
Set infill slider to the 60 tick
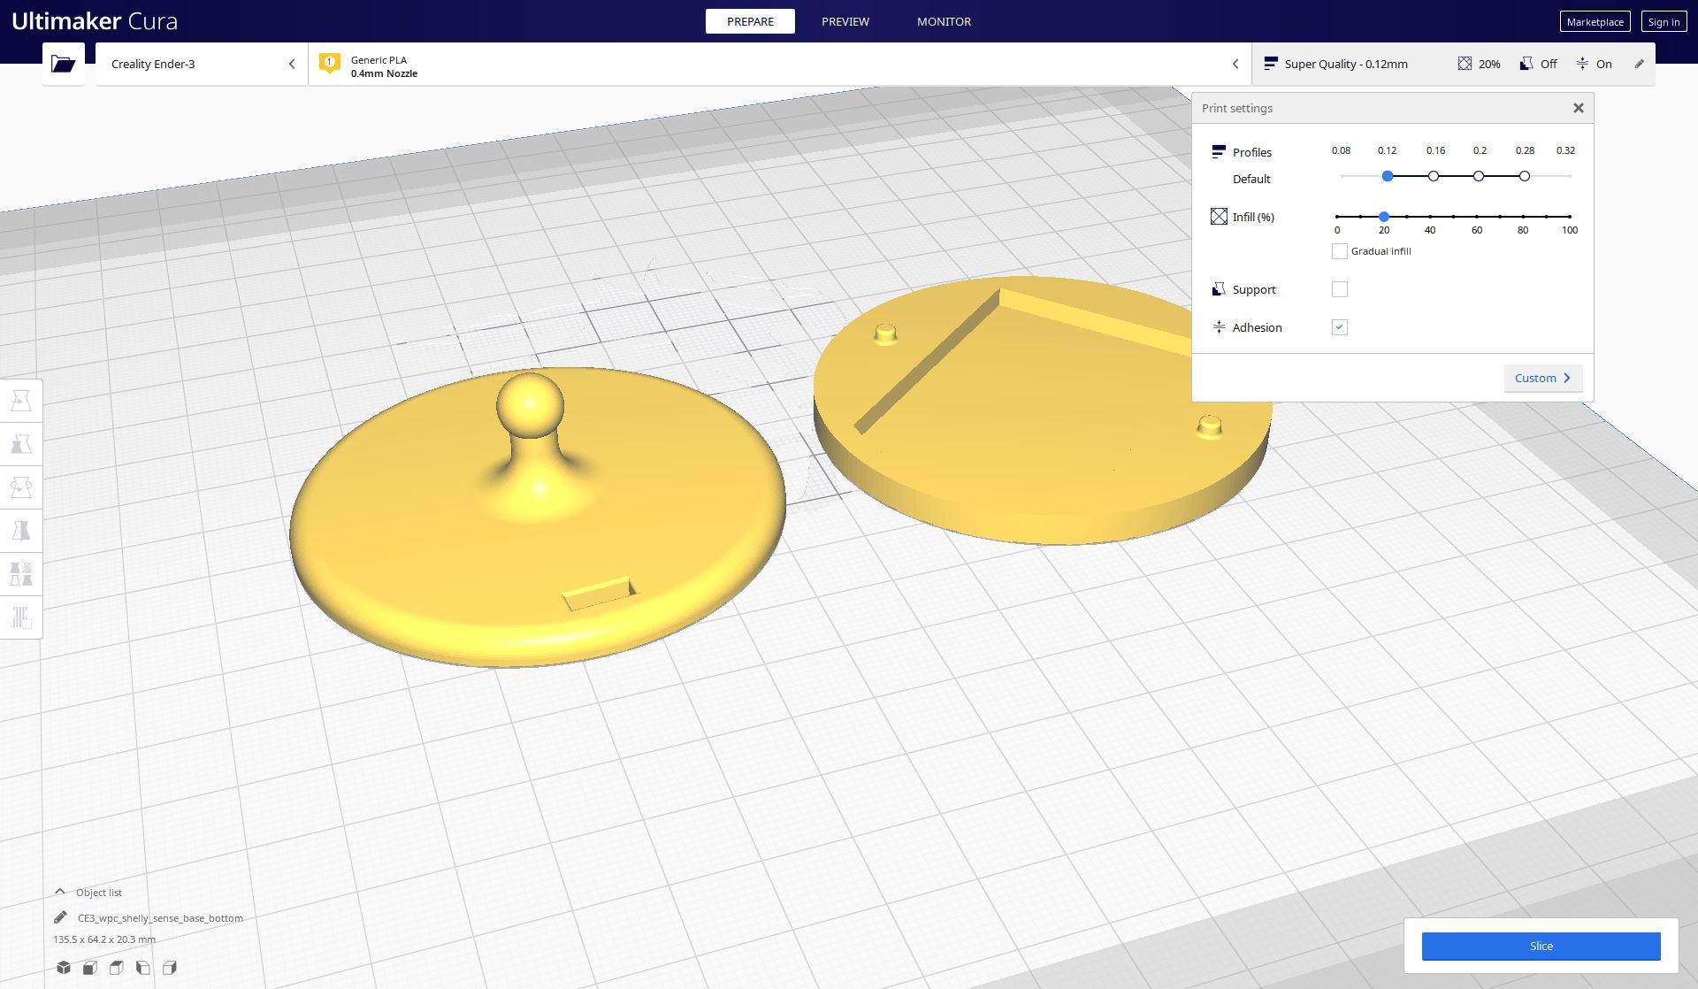point(1476,217)
